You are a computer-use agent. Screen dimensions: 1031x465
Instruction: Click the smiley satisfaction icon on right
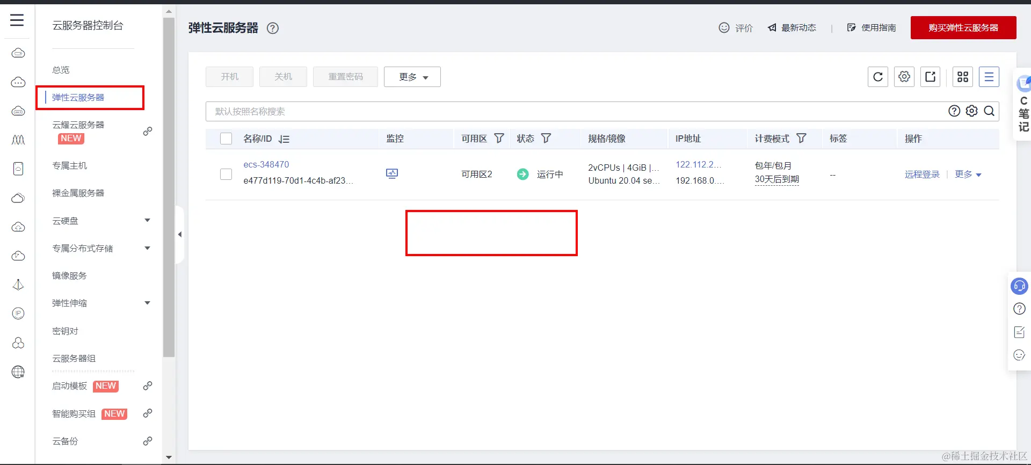[1019, 355]
